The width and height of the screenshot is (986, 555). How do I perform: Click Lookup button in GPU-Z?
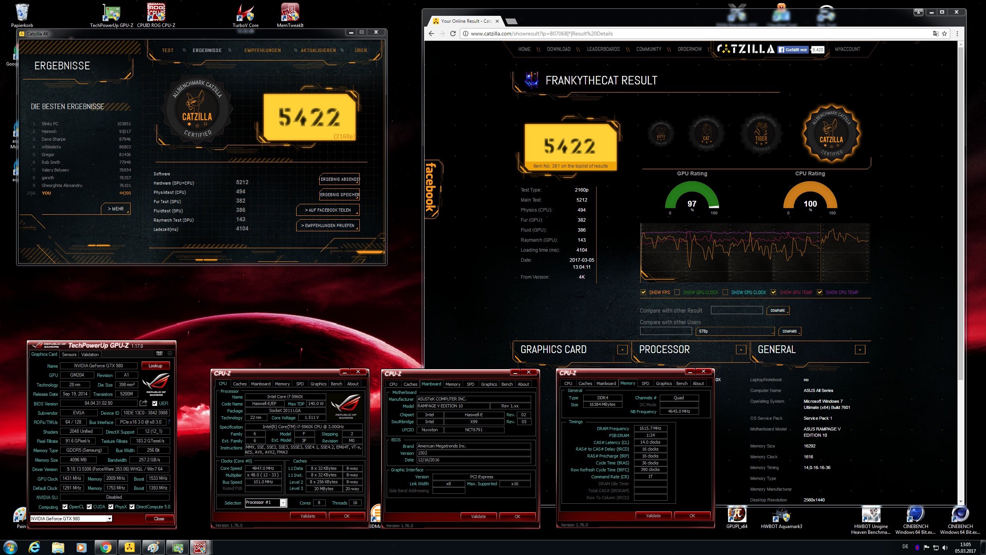155,366
